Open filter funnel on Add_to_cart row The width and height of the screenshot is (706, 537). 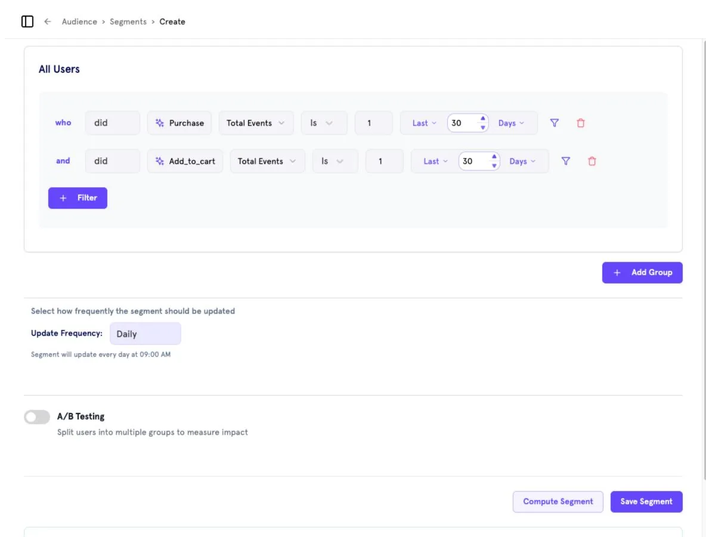tap(565, 161)
